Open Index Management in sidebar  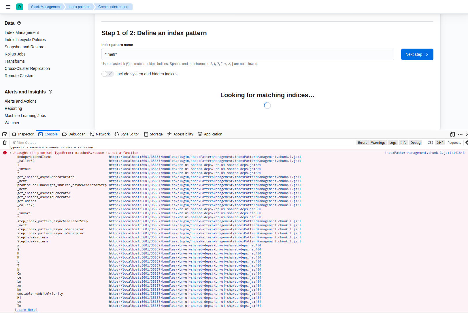tap(22, 32)
